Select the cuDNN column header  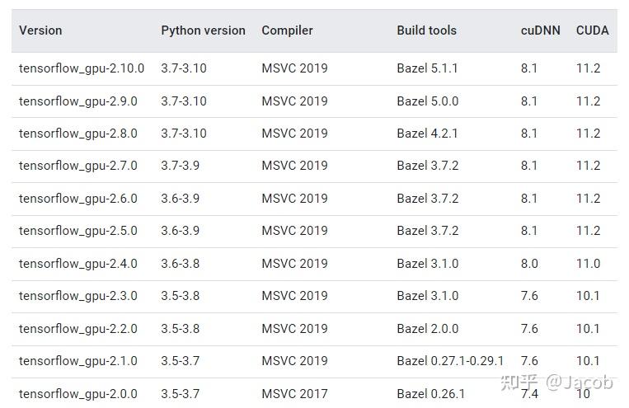pyautogui.click(x=540, y=30)
